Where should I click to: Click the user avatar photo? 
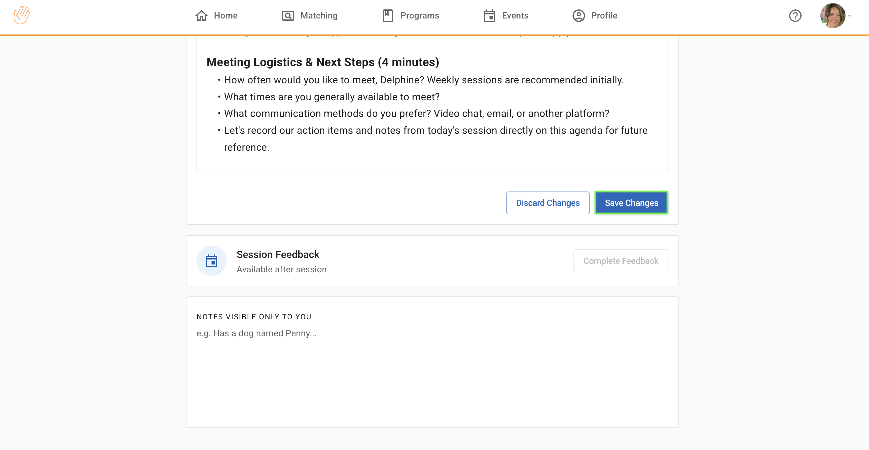[x=832, y=16]
